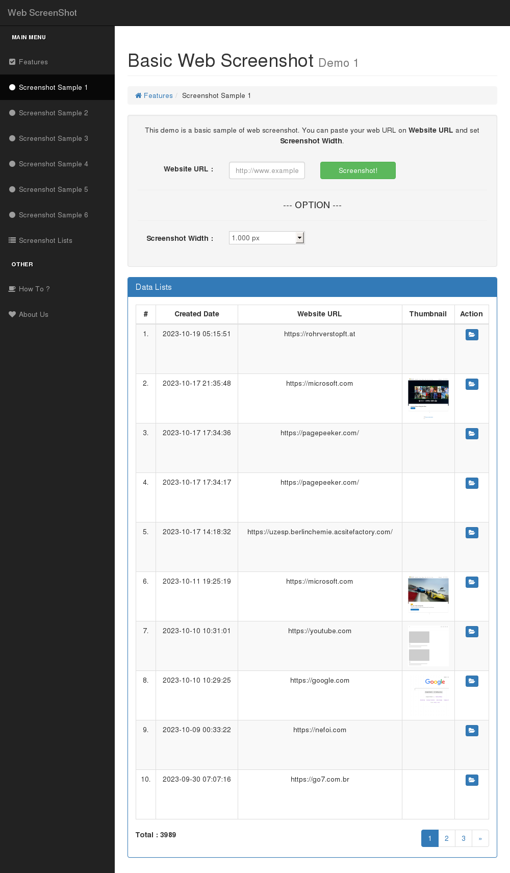Select Screenshot Sample 2 radio bullet
510x873 pixels.
(12, 113)
